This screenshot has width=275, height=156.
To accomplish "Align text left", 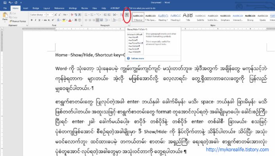I will click(x=86, y=20).
